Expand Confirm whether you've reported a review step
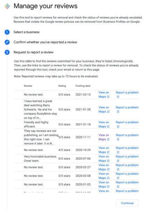Screen dimensions: 148x210 coord(45,42)
